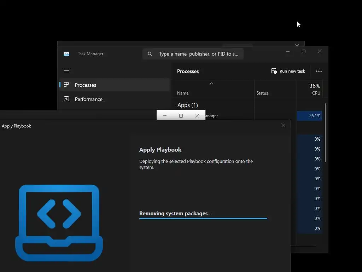The height and width of the screenshot is (272, 362).
Task: Maximize the small light-colored window
Action: click(181, 116)
